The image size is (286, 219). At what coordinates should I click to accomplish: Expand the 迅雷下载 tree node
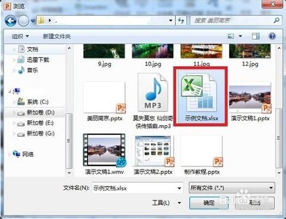click(x=14, y=60)
